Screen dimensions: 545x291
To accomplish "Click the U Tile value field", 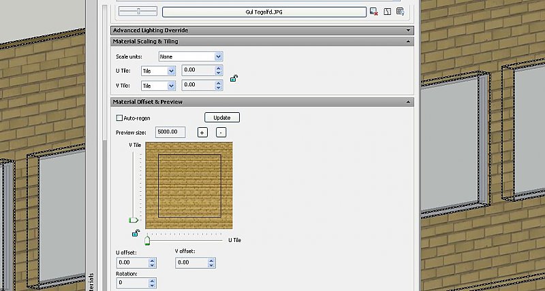I will [198, 70].
